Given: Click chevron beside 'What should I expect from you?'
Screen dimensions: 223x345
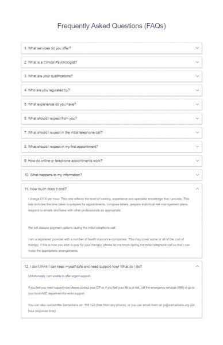Looking at the screenshot, I should pyautogui.click(x=197, y=118).
